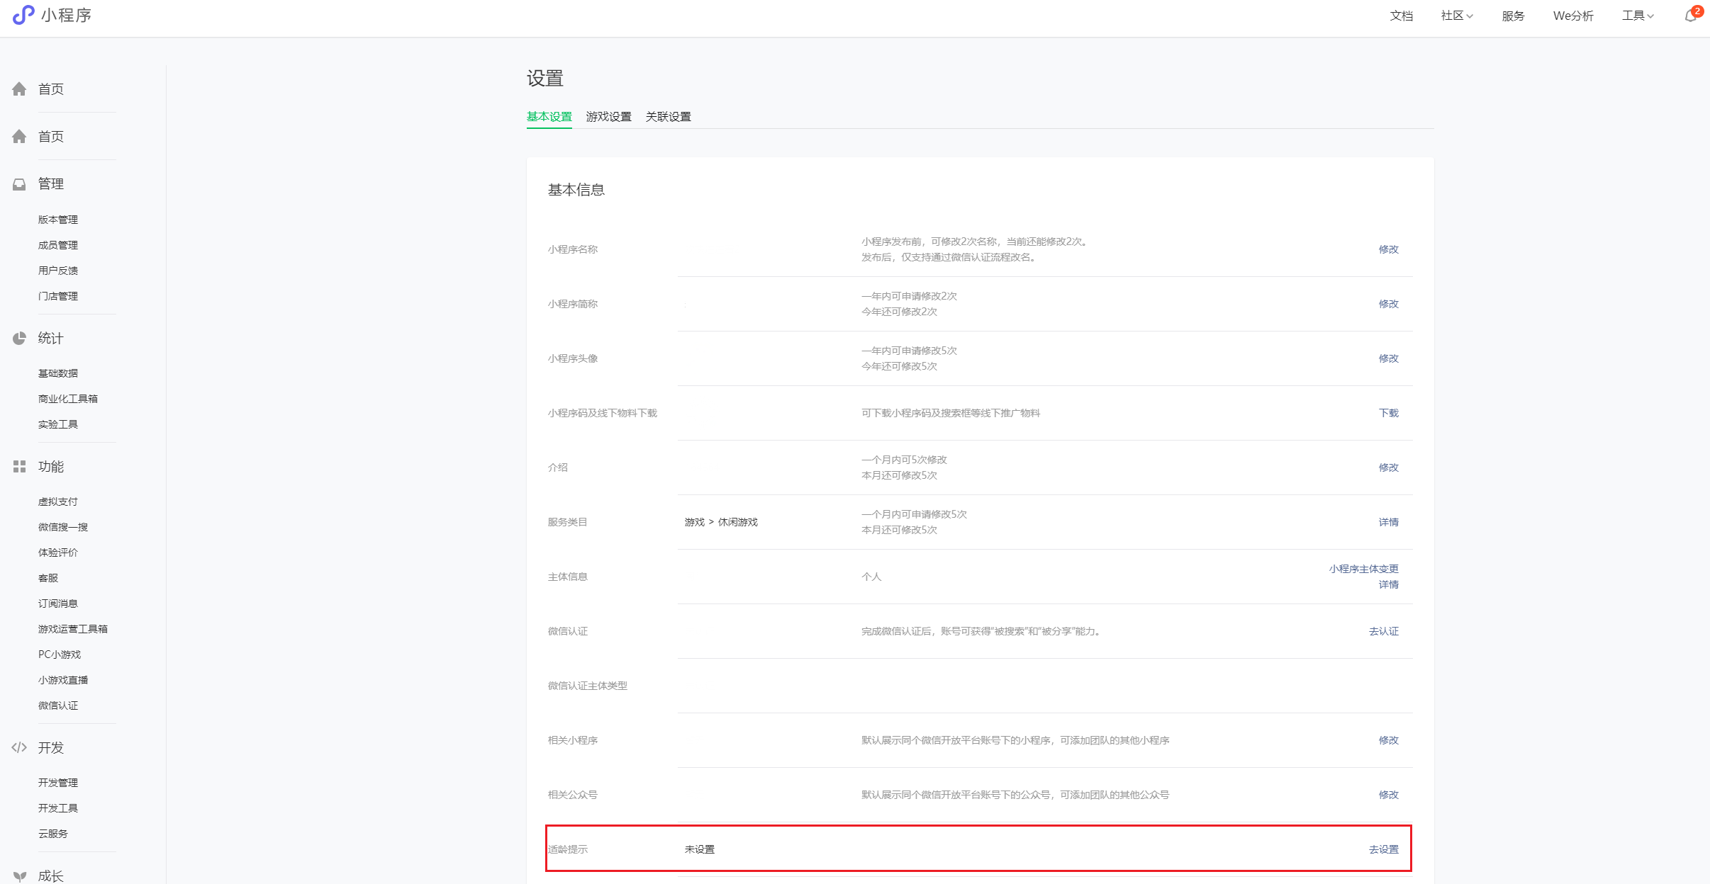The image size is (1710, 884).
Task: Open 游戏运营工具箱 in the sidebar
Action: tap(73, 629)
